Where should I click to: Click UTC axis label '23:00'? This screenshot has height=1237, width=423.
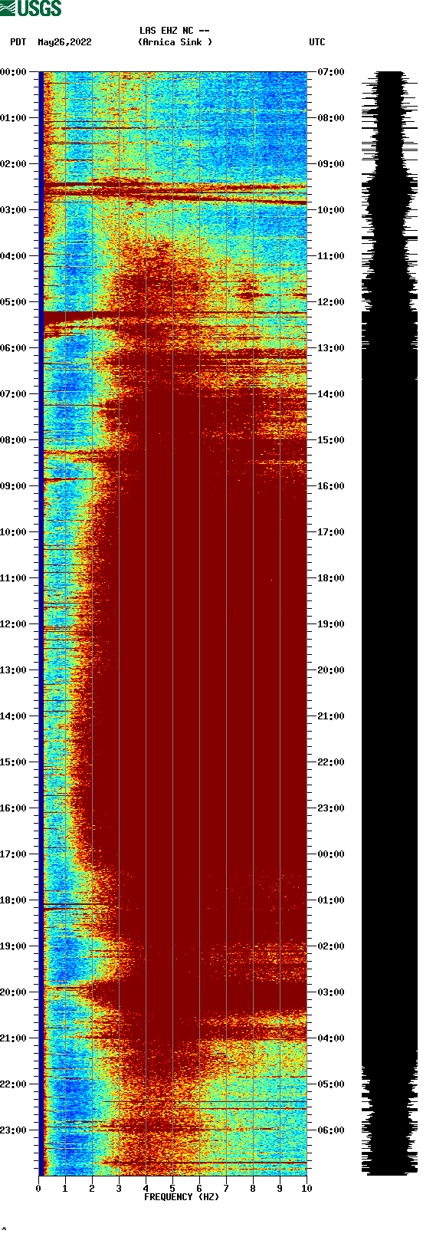click(331, 808)
